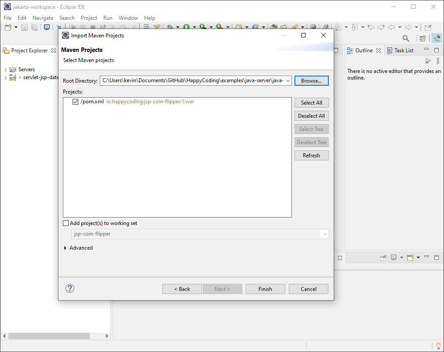Expand the Advanced section
444x352 pixels.
(x=66, y=247)
